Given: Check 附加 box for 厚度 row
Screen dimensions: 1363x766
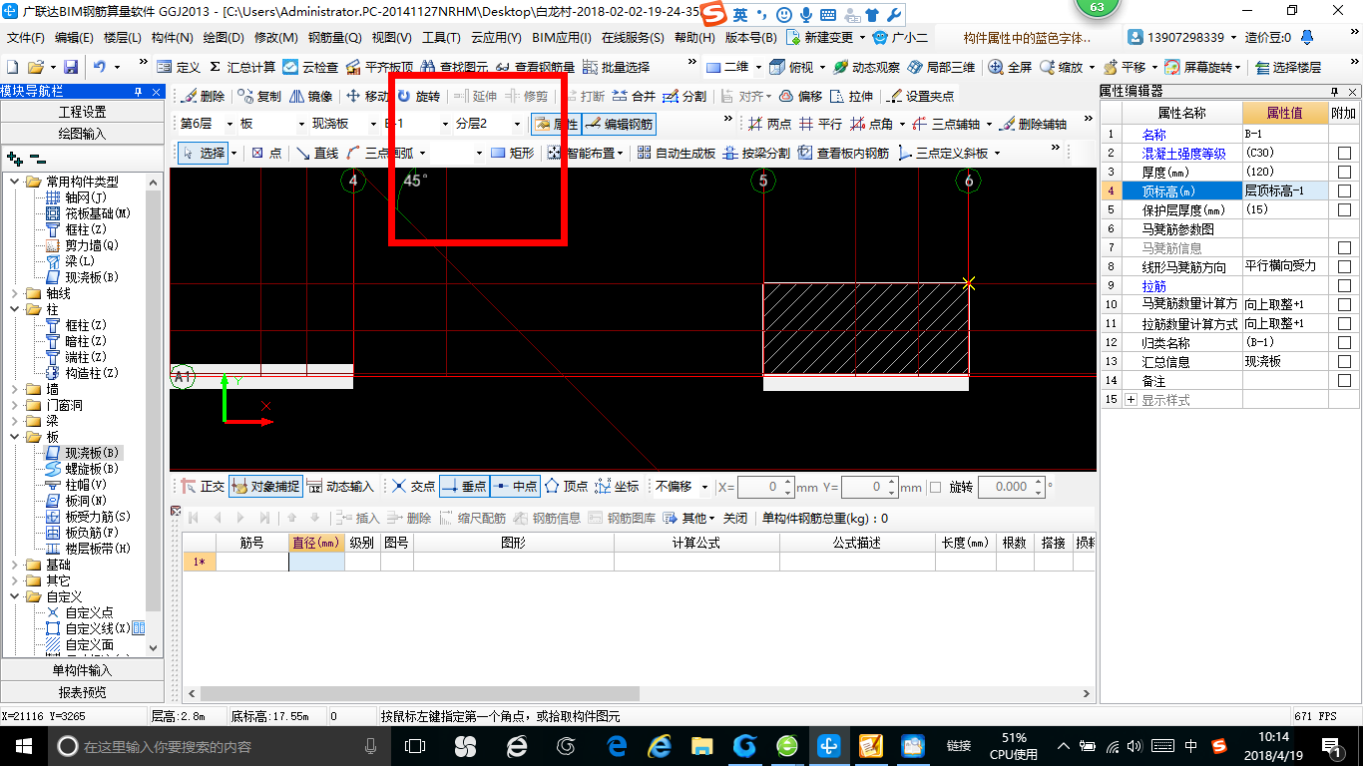Looking at the screenshot, I should (x=1344, y=172).
